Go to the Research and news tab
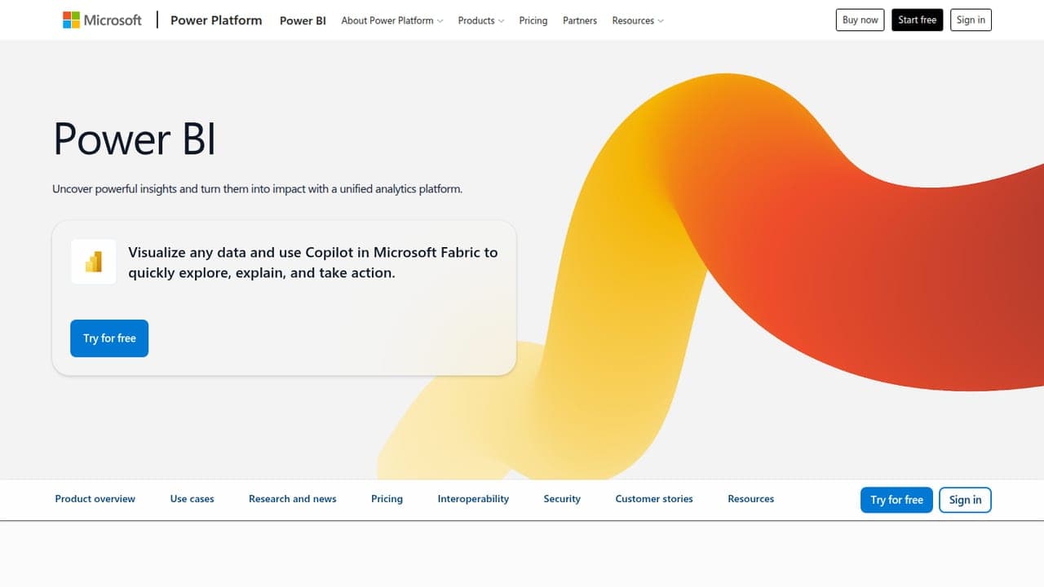This screenshot has height=587, width=1044. (293, 499)
